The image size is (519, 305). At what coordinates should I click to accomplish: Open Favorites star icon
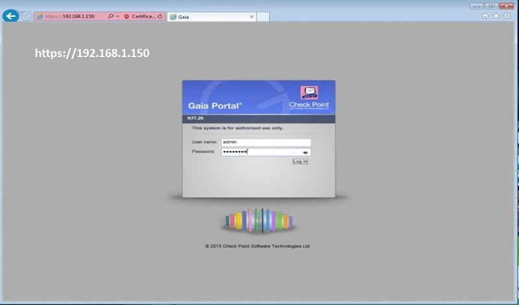(x=496, y=16)
